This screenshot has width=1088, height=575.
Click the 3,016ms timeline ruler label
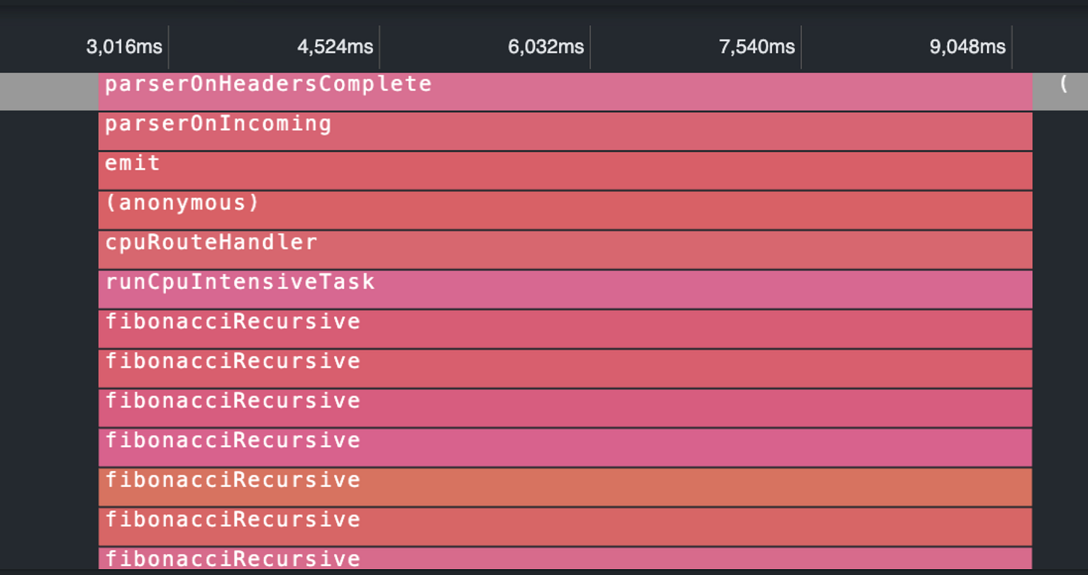point(124,46)
